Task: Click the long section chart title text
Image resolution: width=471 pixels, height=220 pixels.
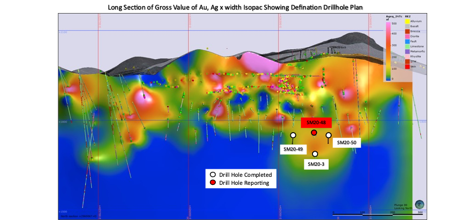Action: 235,7
